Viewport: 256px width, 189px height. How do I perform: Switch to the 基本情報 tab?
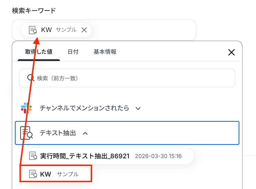pos(105,52)
